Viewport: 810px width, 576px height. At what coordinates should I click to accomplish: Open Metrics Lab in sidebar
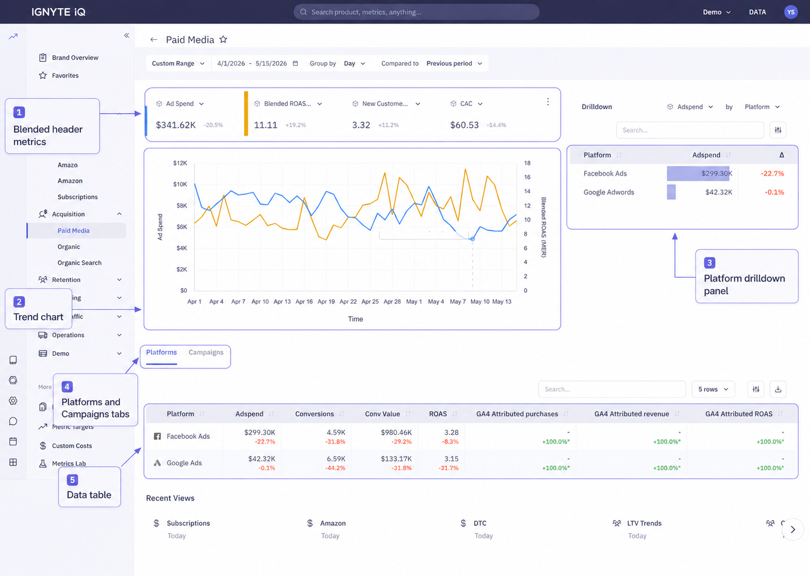(69, 464)
